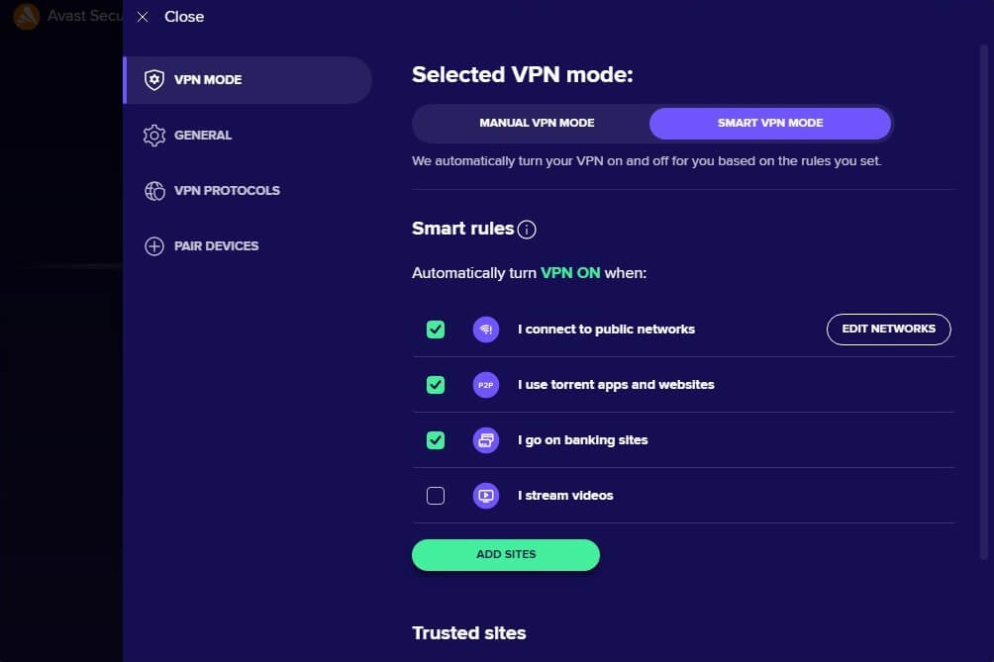This screenshot has height=662, width=994.
Task: Open the Edit Networks dialog
Action: coord(888,329)
